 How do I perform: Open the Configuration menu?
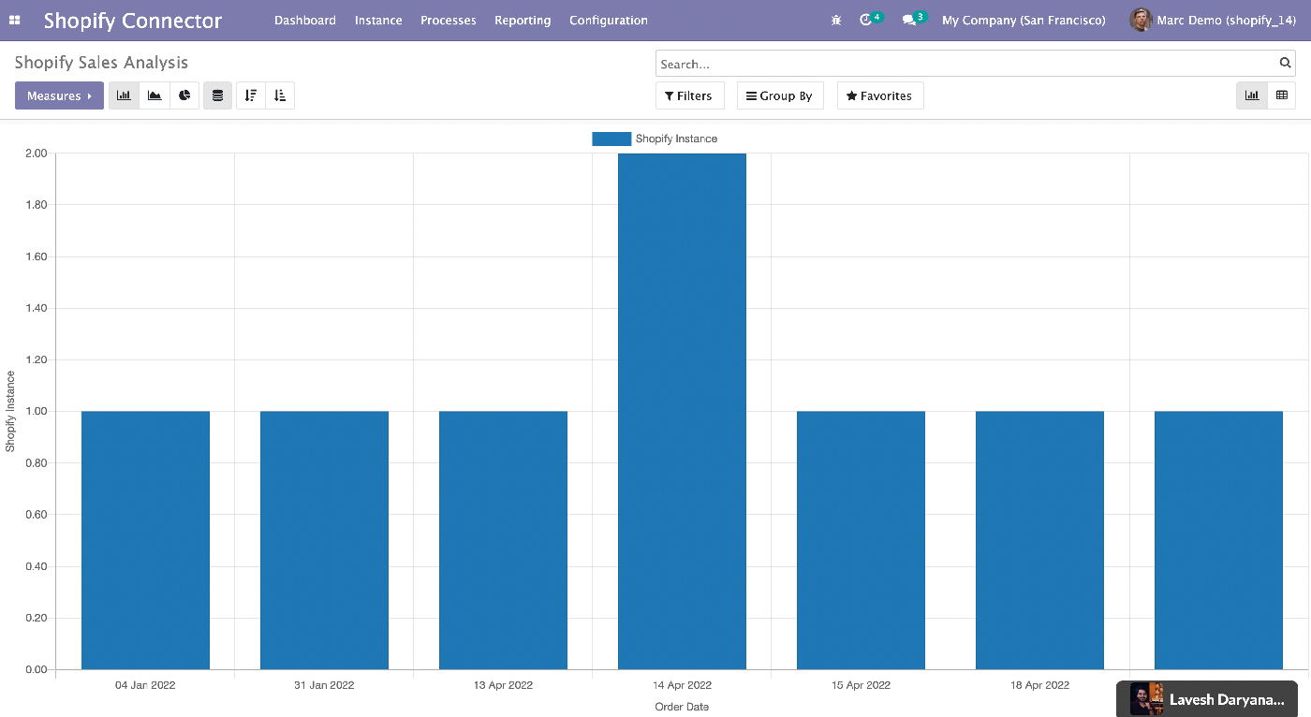[x=609, y=20]
